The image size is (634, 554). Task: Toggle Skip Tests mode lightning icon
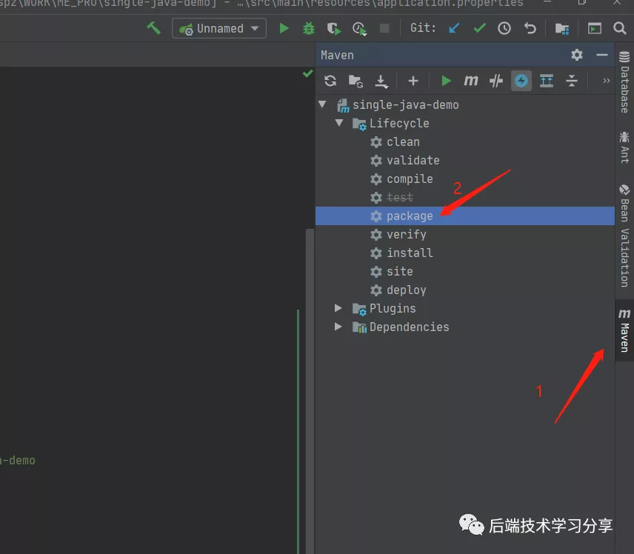(521, 81)
